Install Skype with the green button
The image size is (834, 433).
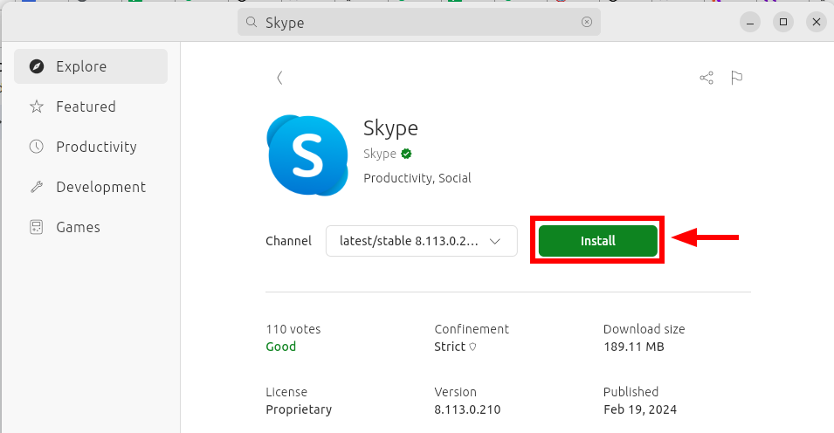598,241
